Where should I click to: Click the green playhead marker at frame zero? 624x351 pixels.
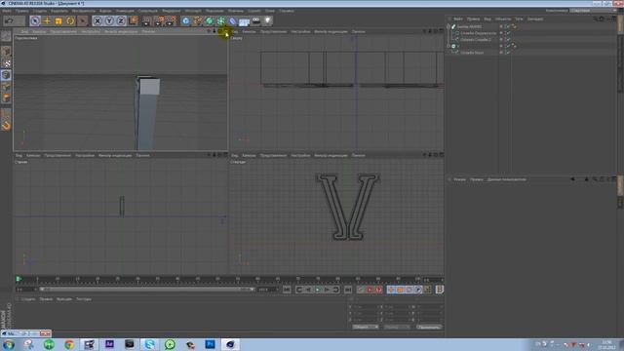[19, 279]
